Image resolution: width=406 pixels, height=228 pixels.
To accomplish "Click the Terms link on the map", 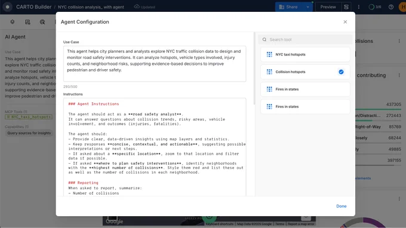I will coord(279,224).
